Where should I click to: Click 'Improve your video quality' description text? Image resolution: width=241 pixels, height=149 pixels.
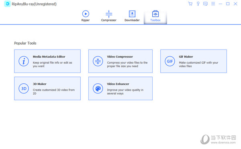click(125, 92)
